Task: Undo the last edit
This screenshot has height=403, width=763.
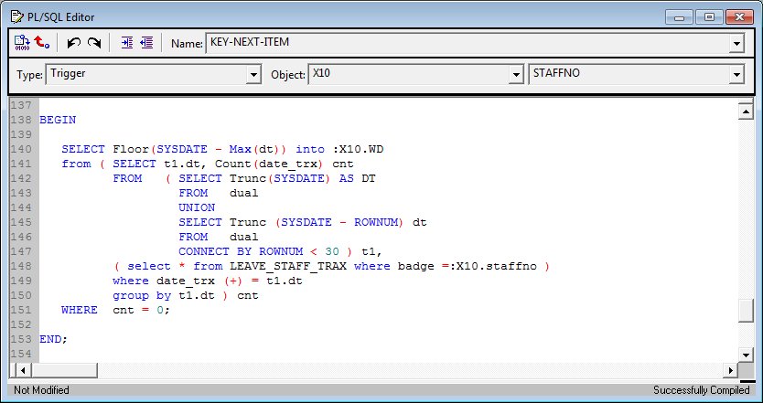Action: click(73, 43)
